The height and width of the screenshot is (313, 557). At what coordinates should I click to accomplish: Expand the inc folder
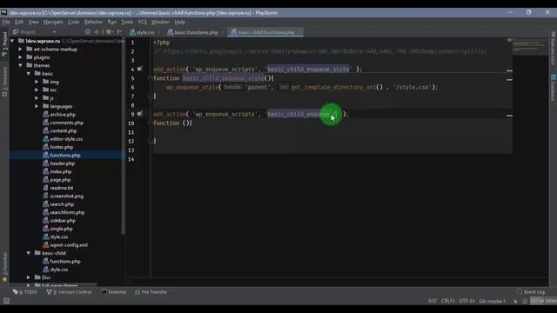pyautogui.click(x=37, y=90)
